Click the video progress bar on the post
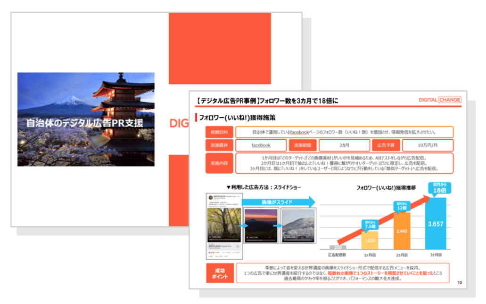Viewport: 486px width, 304px height. [224, 240]
